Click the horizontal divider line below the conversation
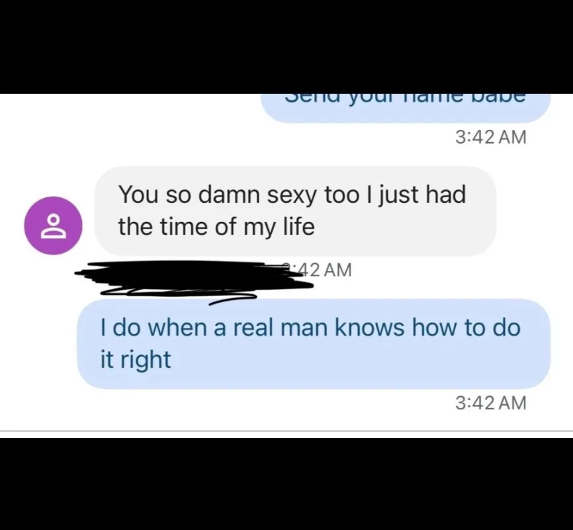The image size is (573, 530). coord(286,431)
